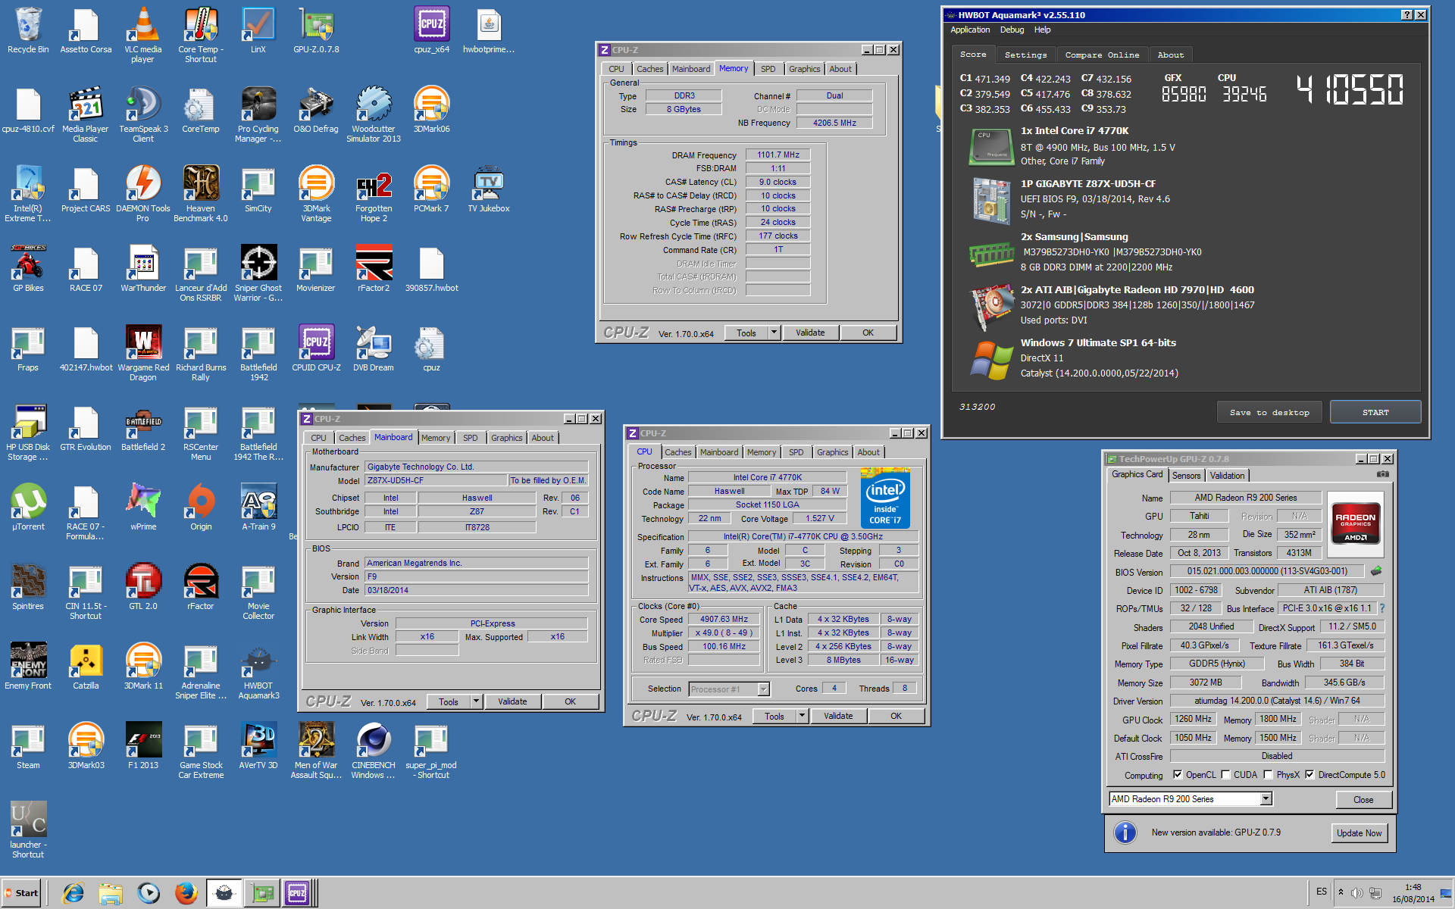The image size is (1455, 909).
Task: Click OK in the Mainboard CPU-Z window
Action: [x=570, y=701]
